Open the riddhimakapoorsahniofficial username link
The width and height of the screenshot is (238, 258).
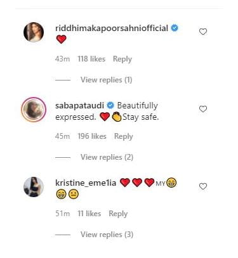(x=112, y=28)
